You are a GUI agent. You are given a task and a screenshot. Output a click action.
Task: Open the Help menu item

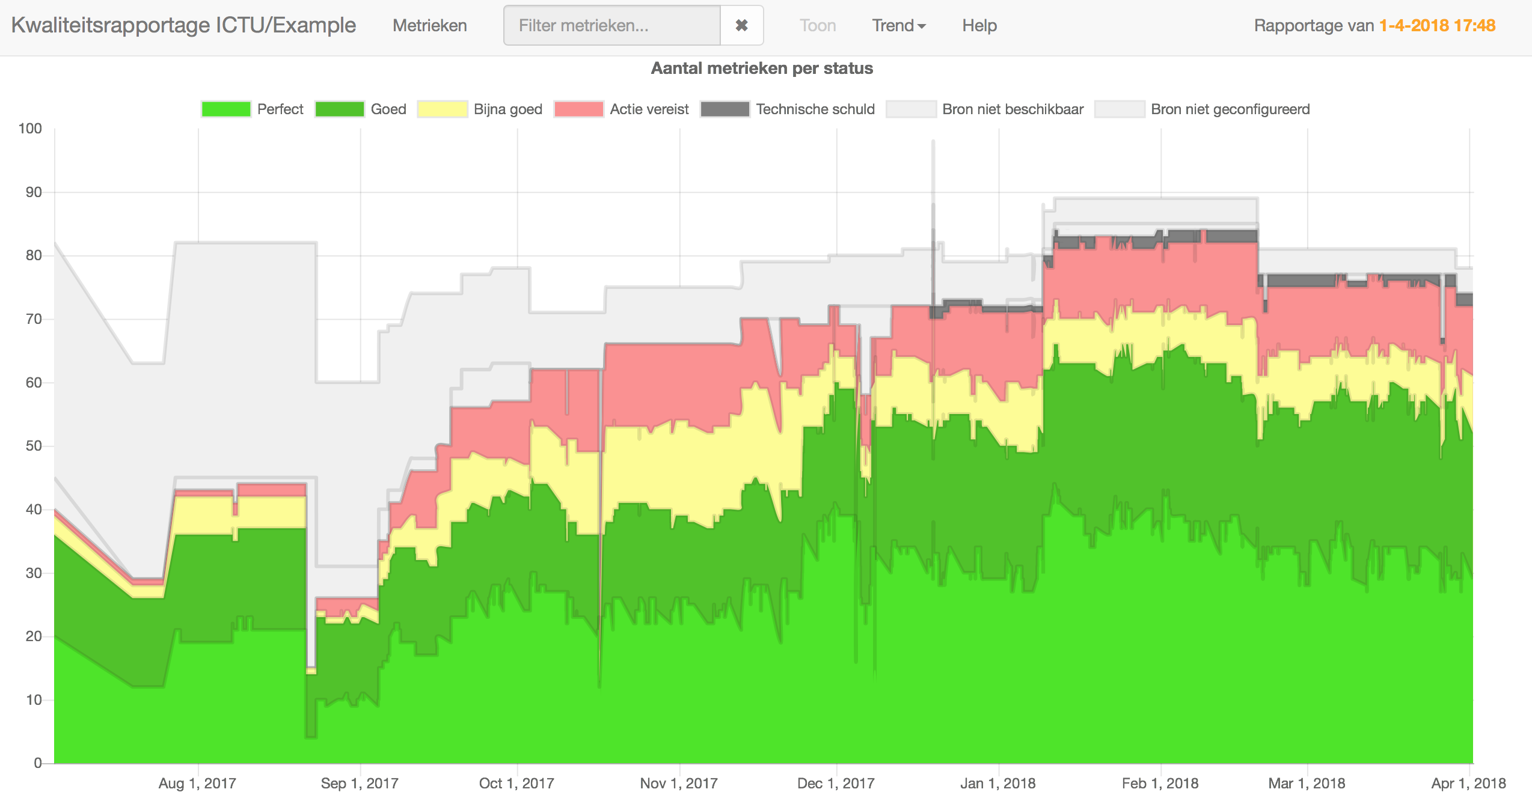(979, 25)
